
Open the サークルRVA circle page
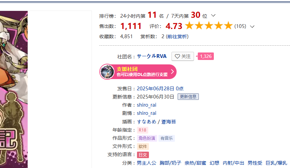(x=152, y=56)
